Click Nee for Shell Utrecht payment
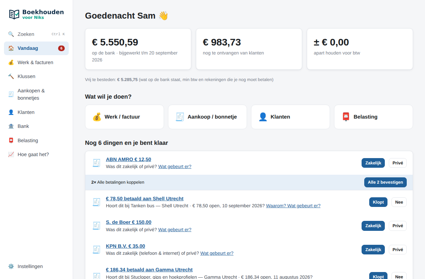The height and width of the screenshot is (279, 425). coord(399,202)
